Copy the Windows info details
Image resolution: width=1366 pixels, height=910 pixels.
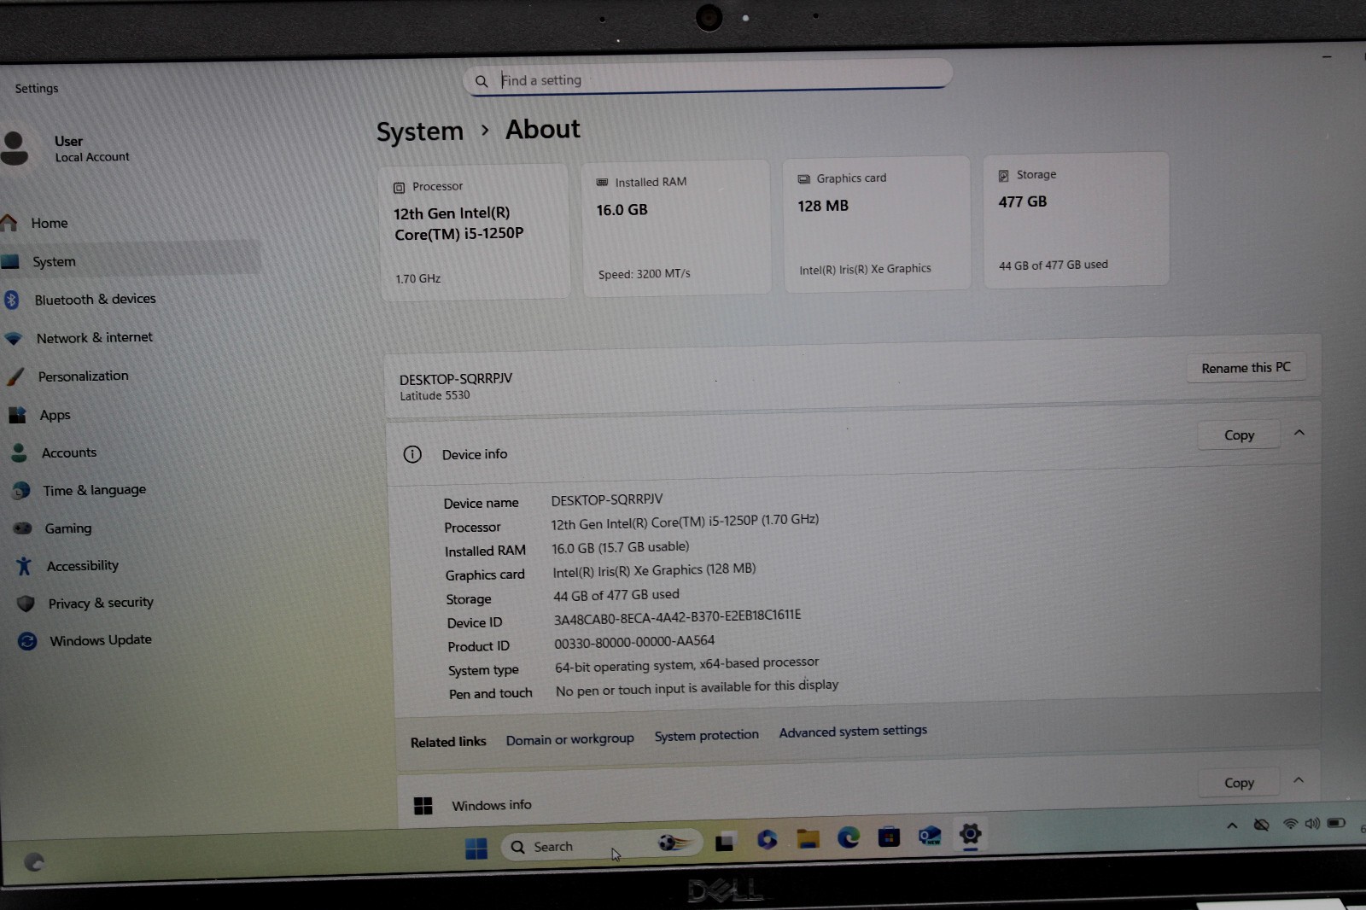[1239, 783]
